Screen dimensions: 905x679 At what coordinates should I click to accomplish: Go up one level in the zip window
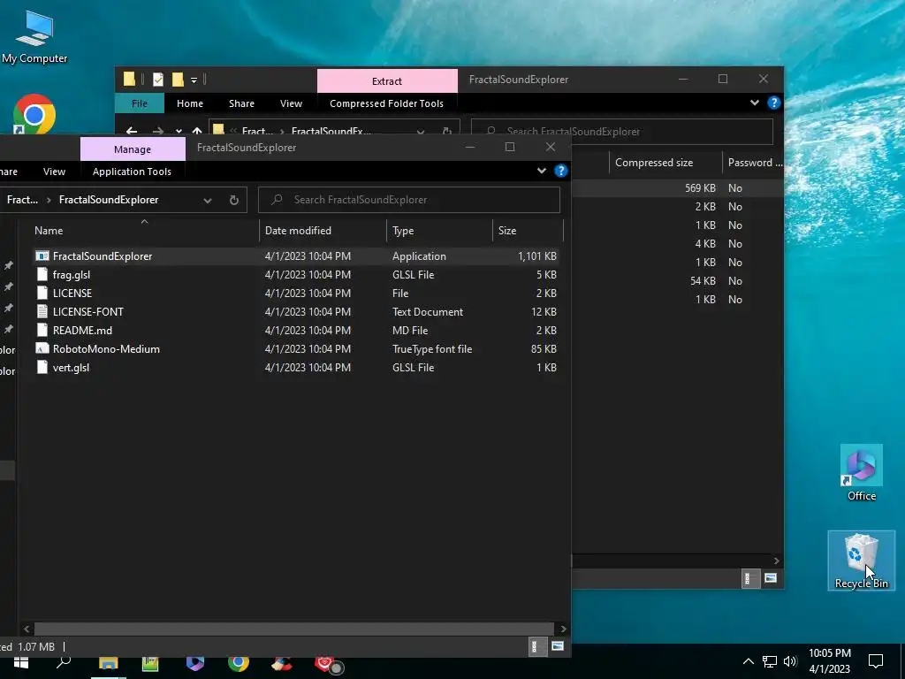coord(197,131)
